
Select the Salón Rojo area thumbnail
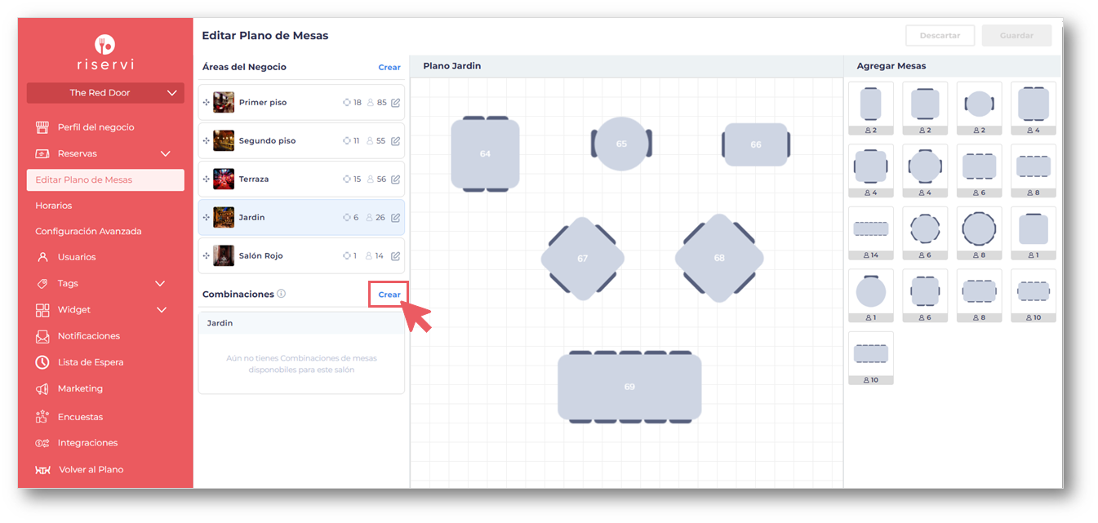[224, 256]
